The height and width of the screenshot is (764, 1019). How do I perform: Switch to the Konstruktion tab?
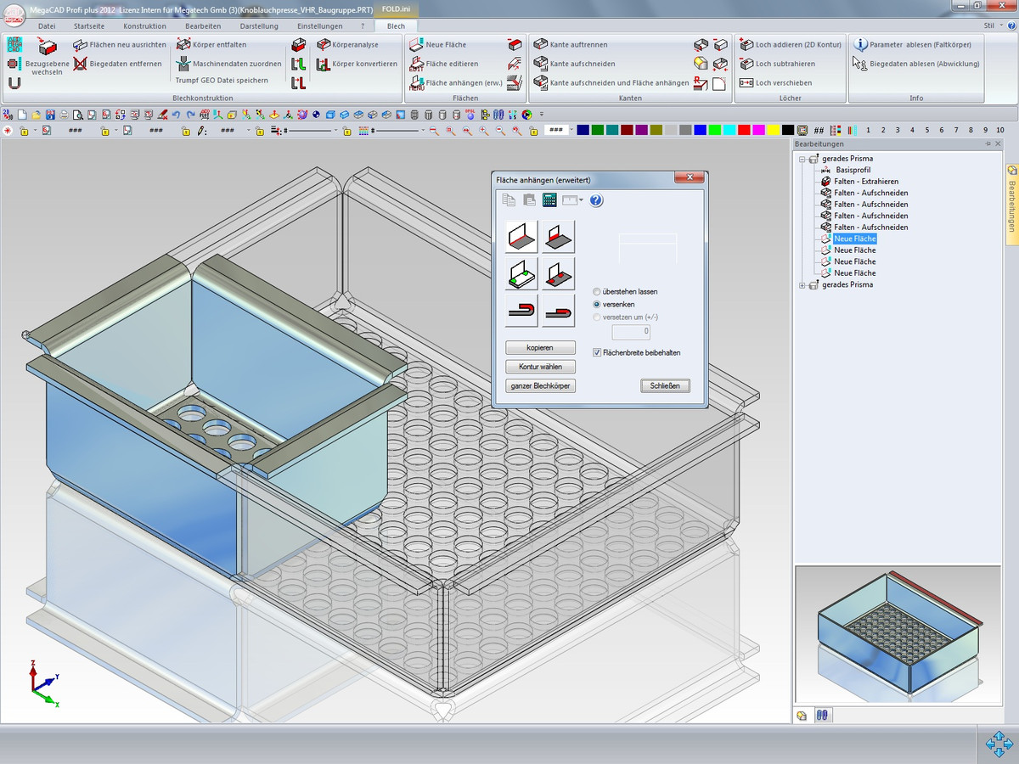pos(145,26)
